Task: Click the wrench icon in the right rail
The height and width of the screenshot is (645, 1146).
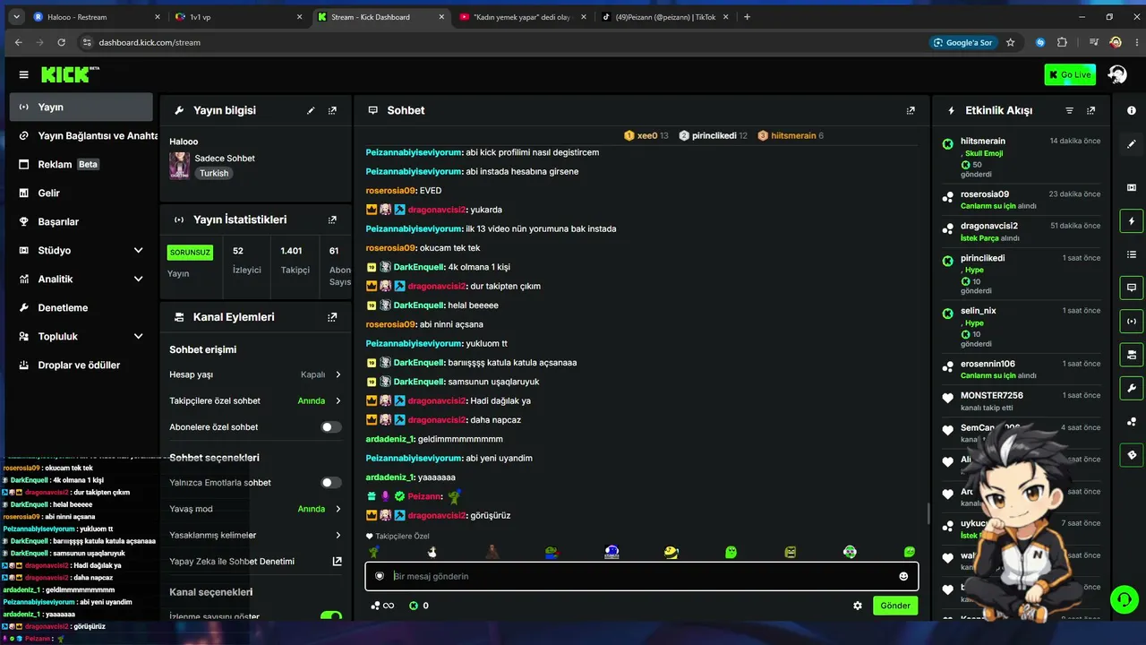Action: click(x=1132, y=388)
